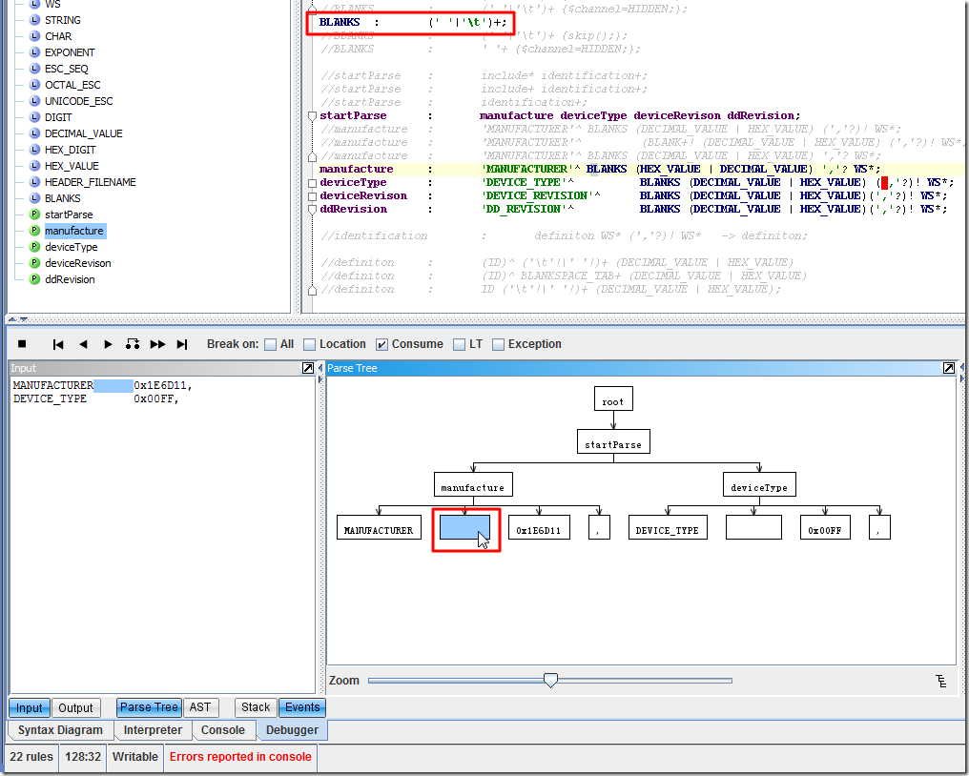This screenshot has height=776, width=969.
Task: Enable Break on All checkbox
Action: point(270,345)
